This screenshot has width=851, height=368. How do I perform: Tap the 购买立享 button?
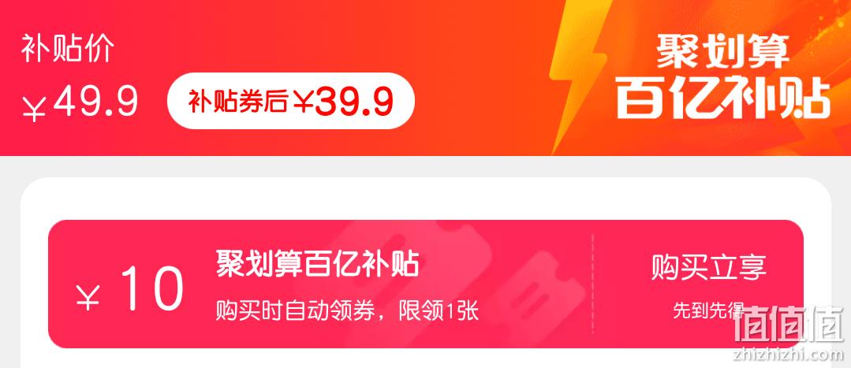pos(709,268)
